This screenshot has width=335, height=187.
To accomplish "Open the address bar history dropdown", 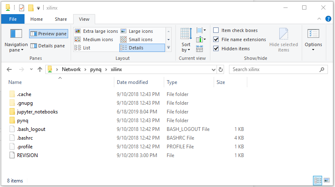I will tap(212, 69).
